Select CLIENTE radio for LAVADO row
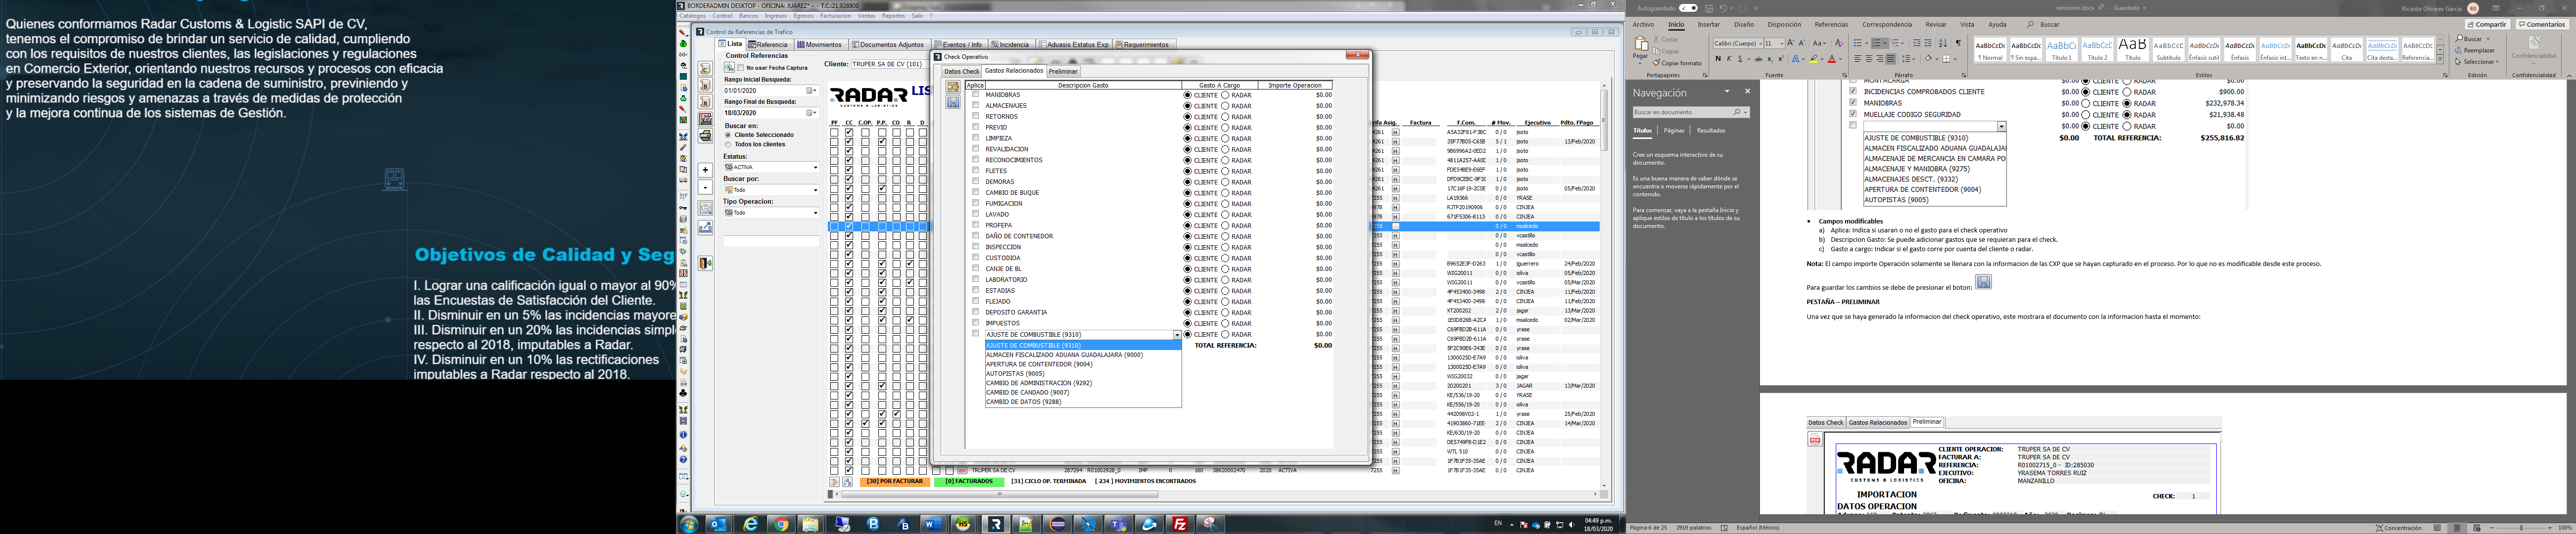Screen dimensions: 2576x534 pyautogui.click(x=1187, y=214)
